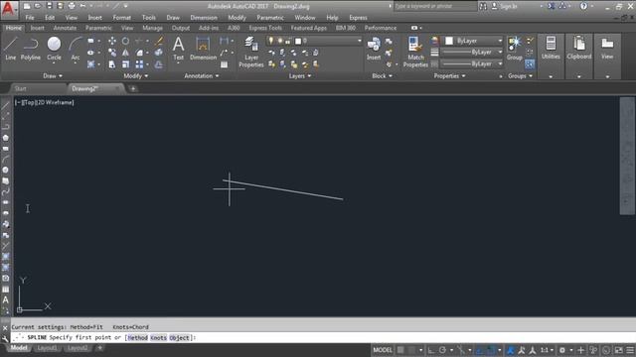
Task: Toggle ortho mode in status bar
Action: click(430, 350)
